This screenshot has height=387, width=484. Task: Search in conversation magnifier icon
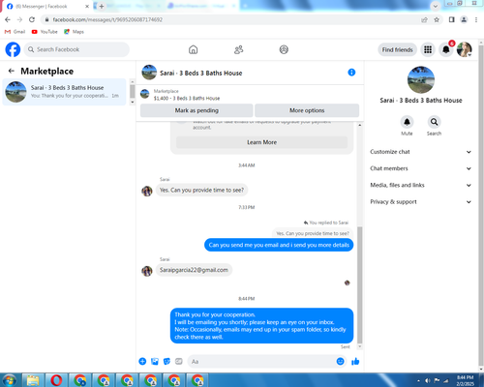coord(434,122)
